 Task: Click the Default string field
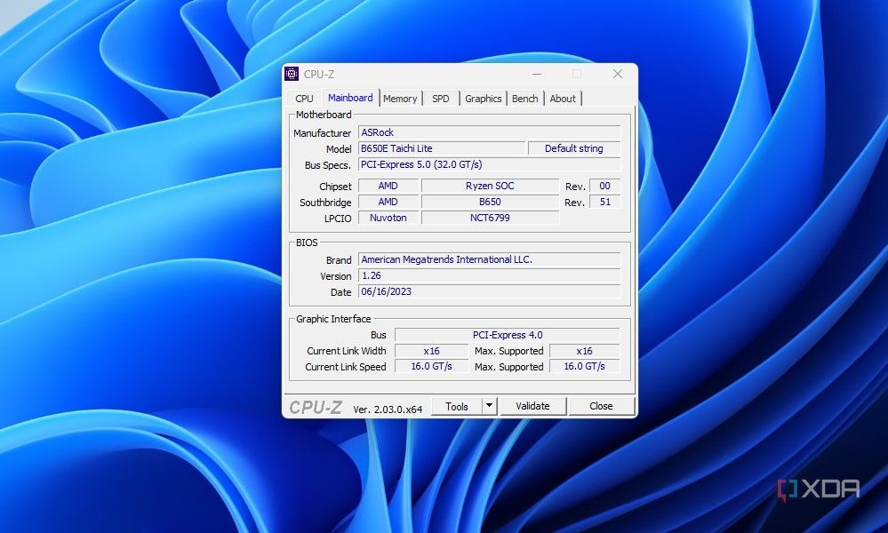574,148
